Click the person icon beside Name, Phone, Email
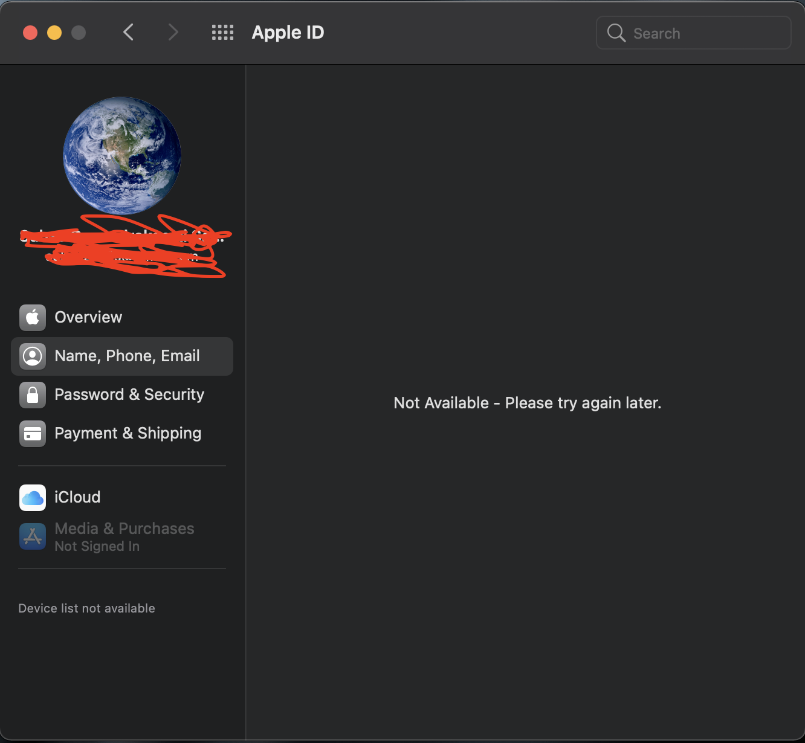The width and height of the screenshot is (805, 743). tap(33, 356)
